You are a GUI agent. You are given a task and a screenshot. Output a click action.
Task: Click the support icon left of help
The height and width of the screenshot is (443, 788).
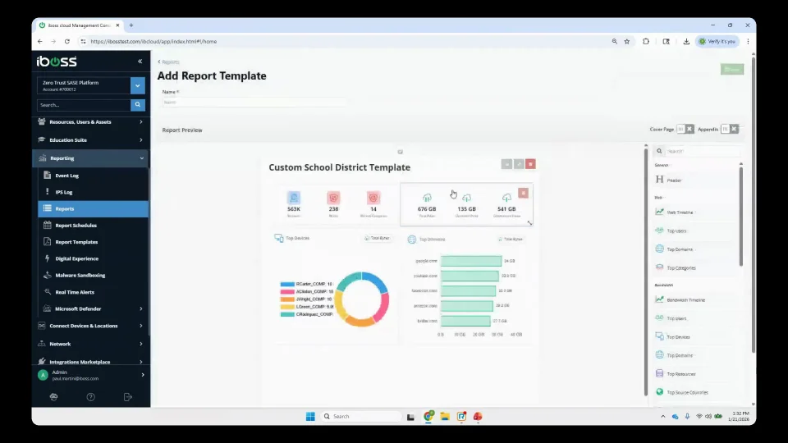(54, 397)
